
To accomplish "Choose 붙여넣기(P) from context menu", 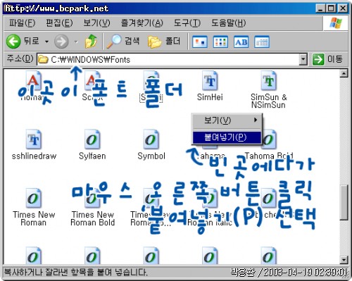I will pos(227,137).
